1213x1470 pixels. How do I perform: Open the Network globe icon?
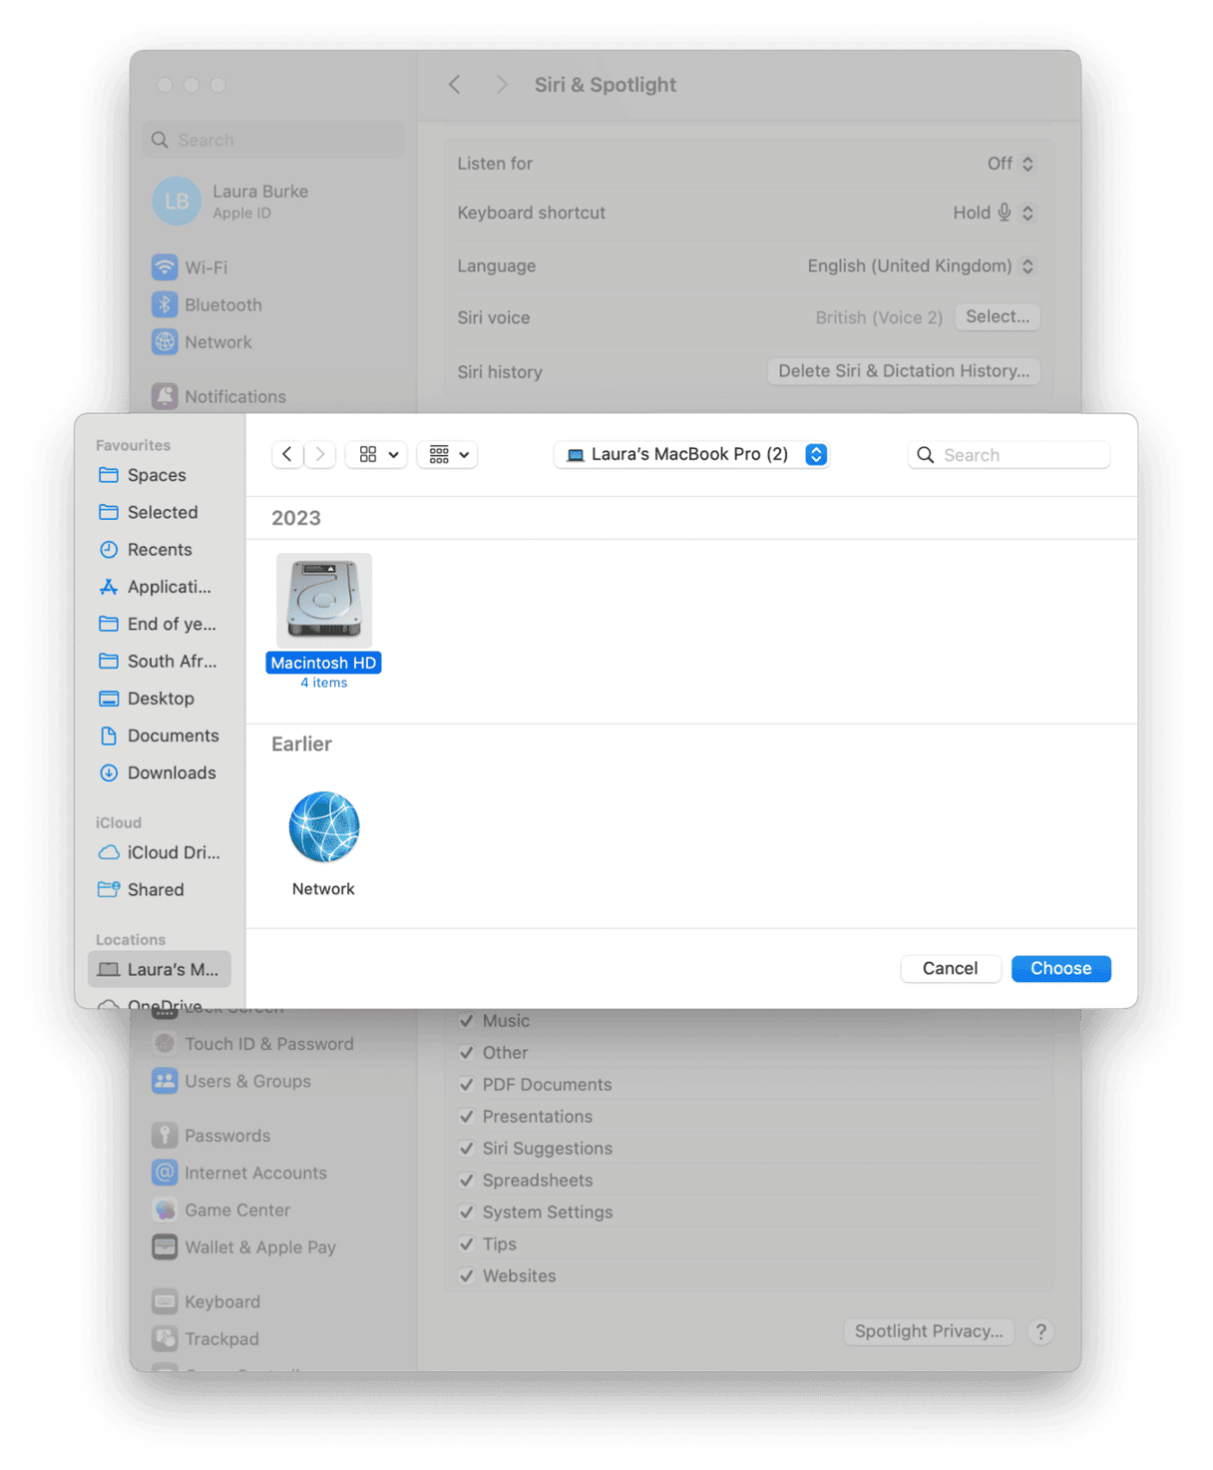coord(322,826)
